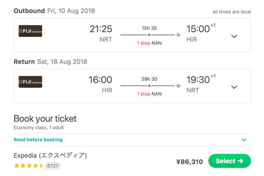Click the Fiji Airways logo on return flight
This screenshot has width=264, height=176.
click(x=30, y=82)
